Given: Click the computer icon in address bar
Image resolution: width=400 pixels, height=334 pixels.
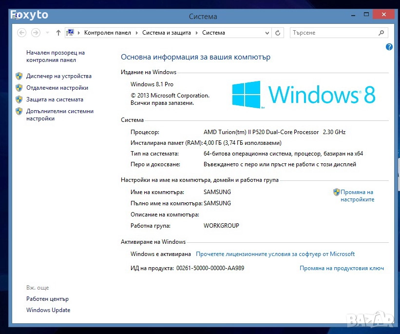Looking at the screenshot, I should point(70,33).
